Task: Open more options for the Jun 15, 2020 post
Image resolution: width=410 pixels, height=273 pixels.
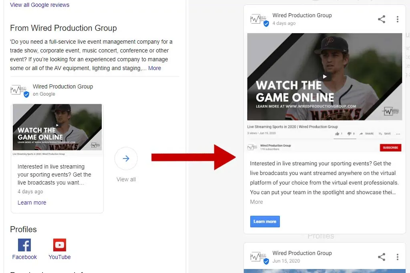Action: point(398,257)
